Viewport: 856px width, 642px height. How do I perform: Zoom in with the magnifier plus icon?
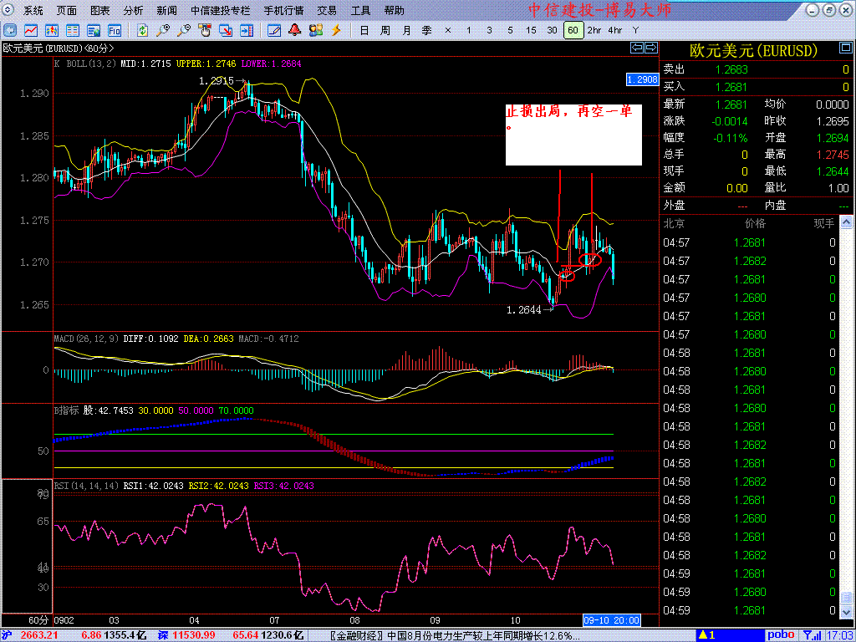(x=163, y=30)
